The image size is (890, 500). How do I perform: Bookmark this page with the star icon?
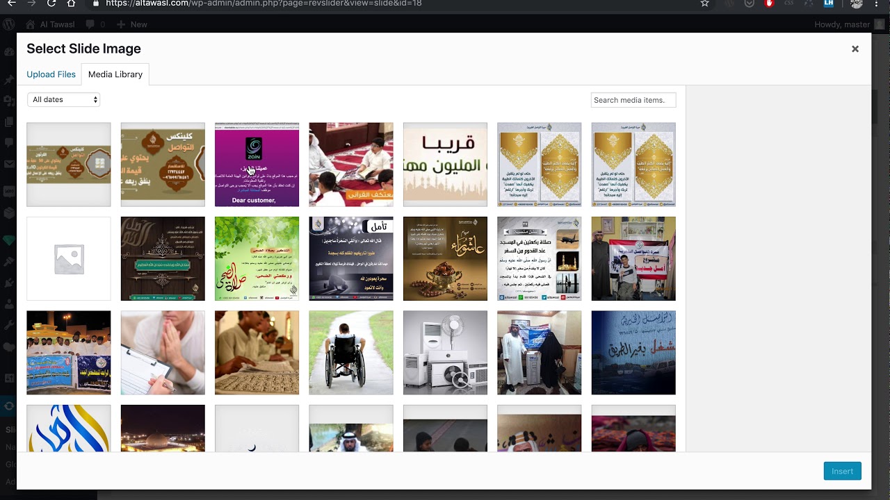(x=704, y=3)
